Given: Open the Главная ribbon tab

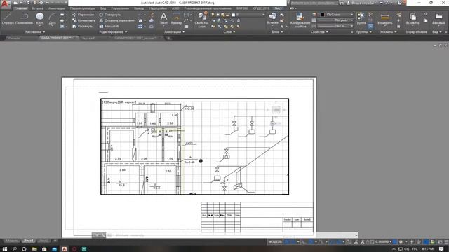Looking at the screenshot, I should click(x=20, y=8).
